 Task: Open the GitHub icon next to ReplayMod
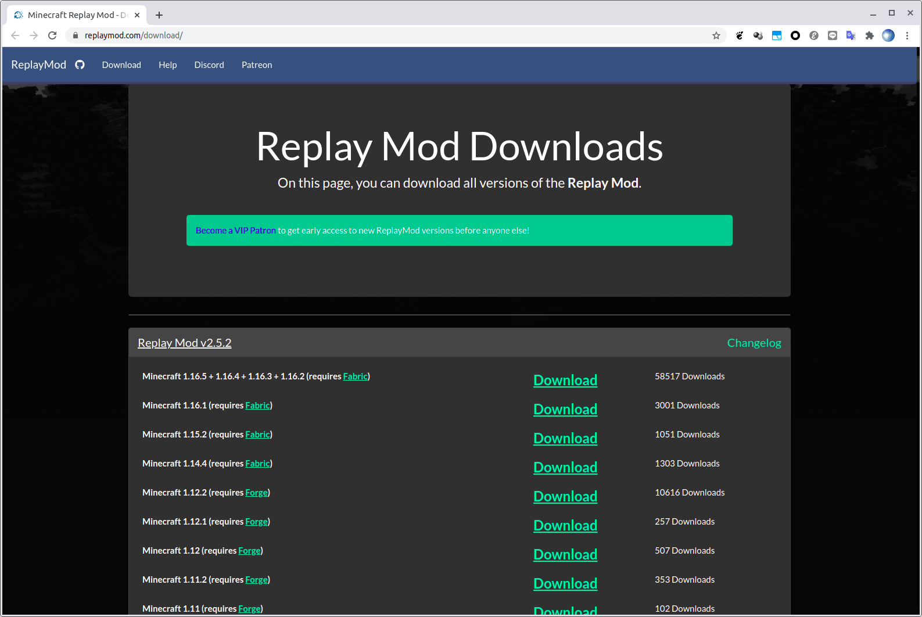(x=80, y=64)
